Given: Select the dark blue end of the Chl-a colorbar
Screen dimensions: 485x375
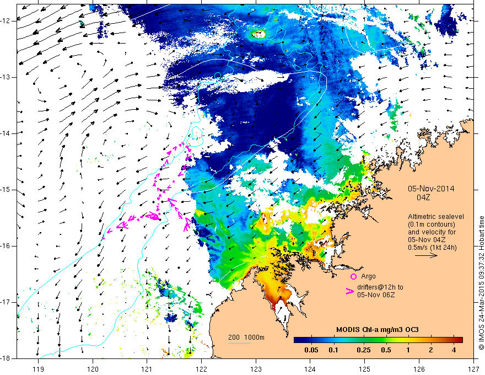Looking at the screenshot, I should click(301, 340).
